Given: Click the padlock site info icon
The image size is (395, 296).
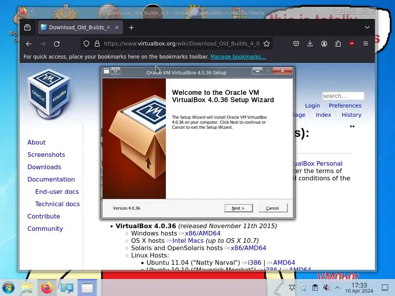Looking at the screenshot, I should 97,44.
